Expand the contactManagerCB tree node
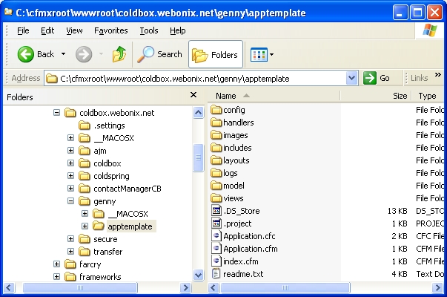Screen dimensions: 447x297 [x=70, y=188]
